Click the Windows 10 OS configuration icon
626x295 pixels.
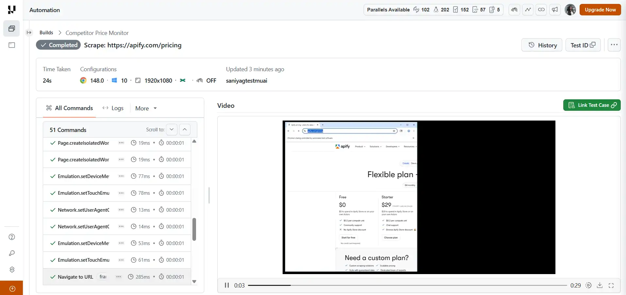114,80
